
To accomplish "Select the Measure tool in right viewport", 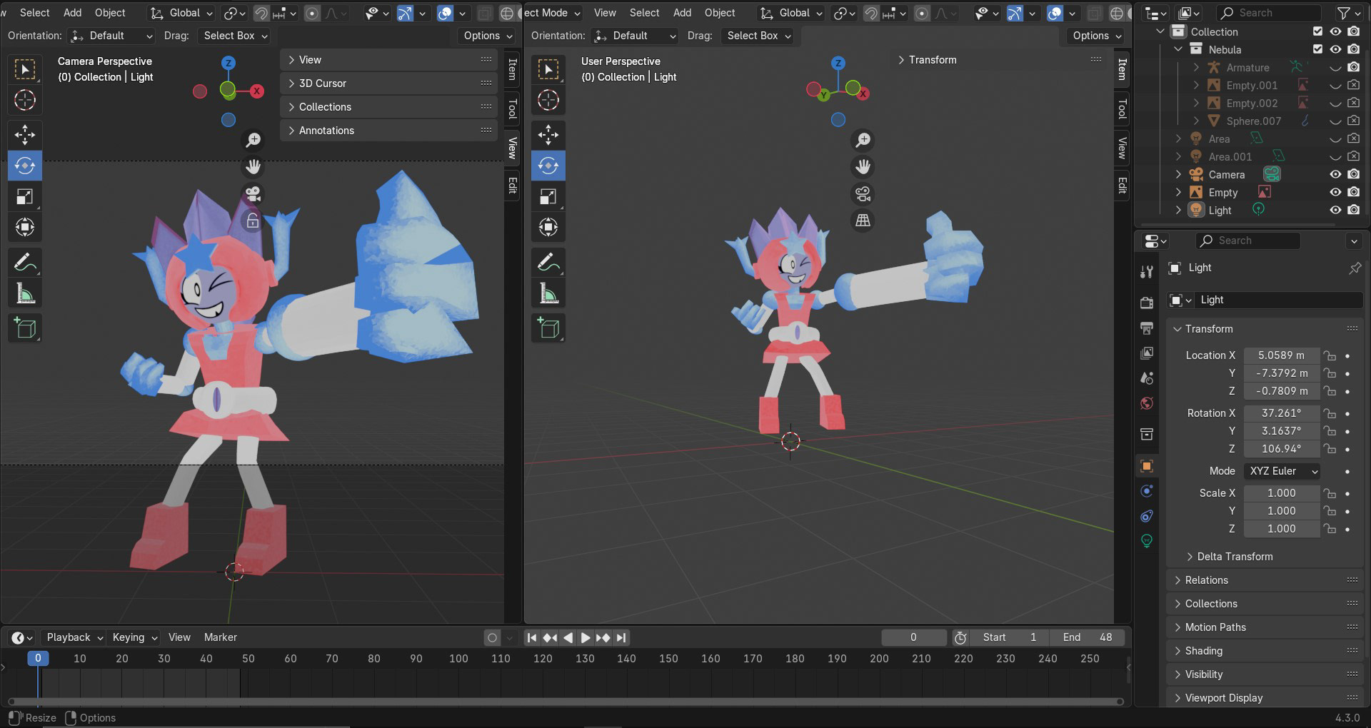I will (548, 293).
